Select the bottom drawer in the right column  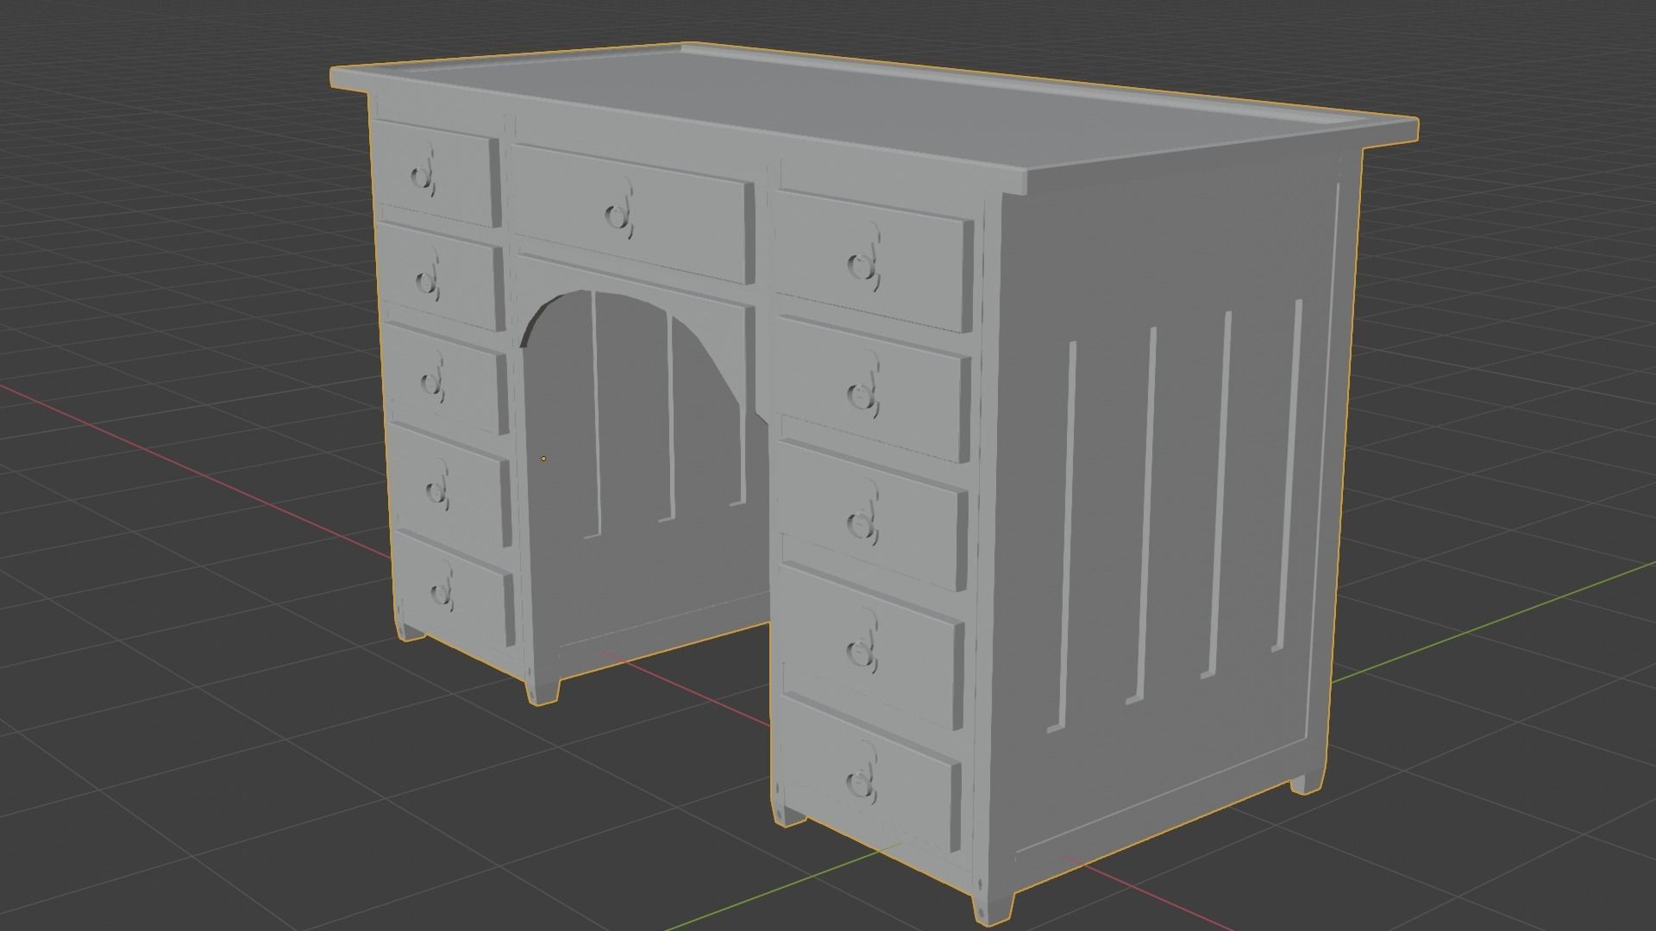tap(869, 776)
